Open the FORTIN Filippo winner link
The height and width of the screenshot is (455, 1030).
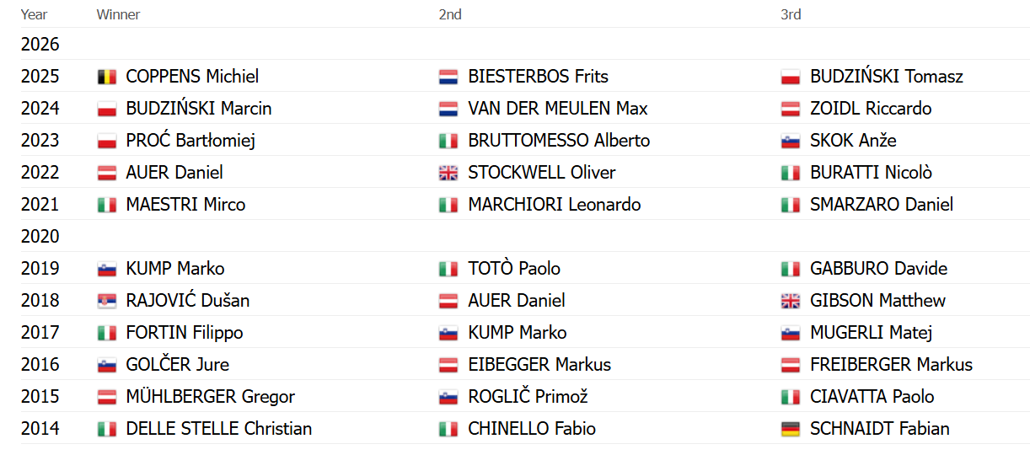(184, 333)
